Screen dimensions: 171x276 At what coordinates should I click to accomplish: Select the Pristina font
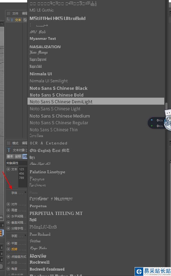pyautogui.click(x=35, y=241)
